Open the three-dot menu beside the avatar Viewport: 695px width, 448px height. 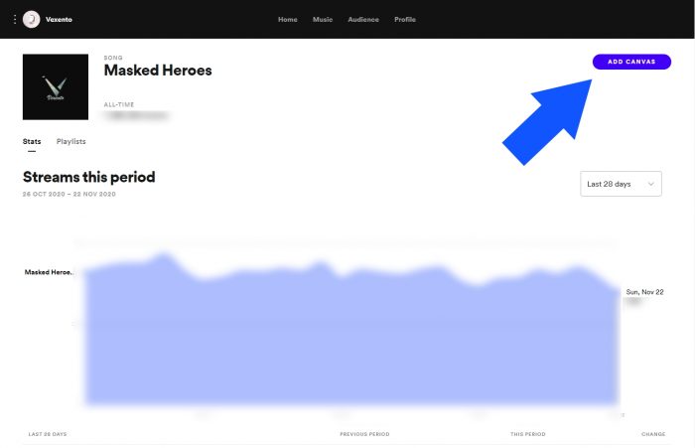point(14,19)
